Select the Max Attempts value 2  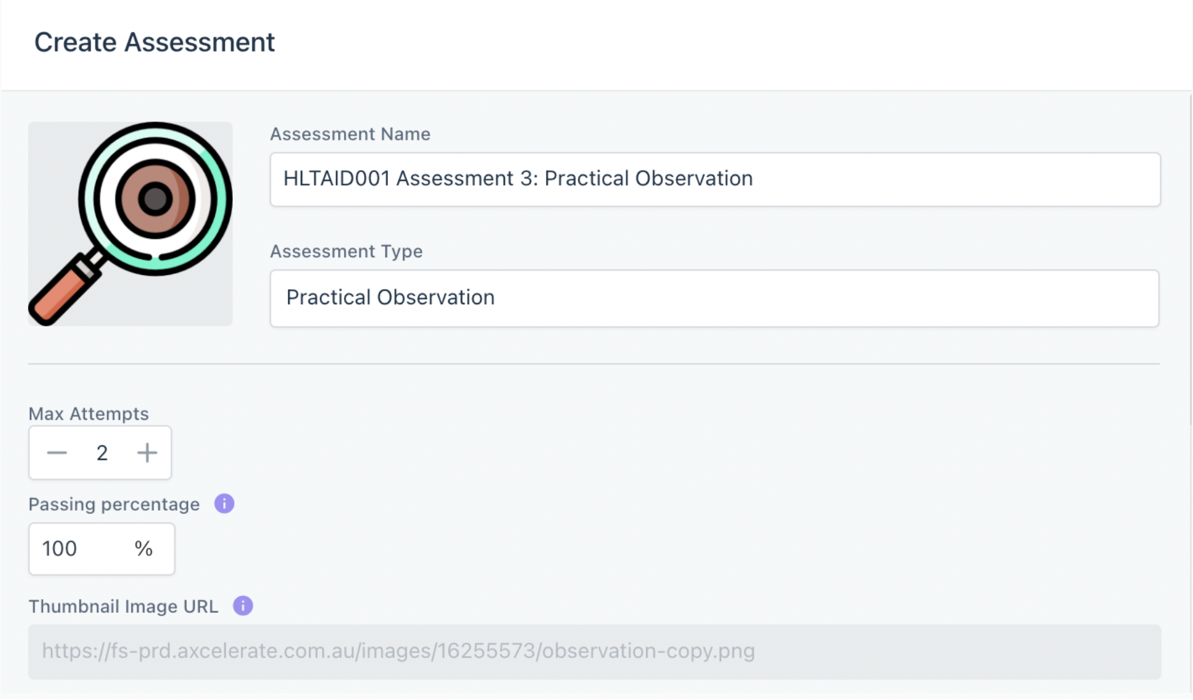pyautogui.click(x=102, y=453)
